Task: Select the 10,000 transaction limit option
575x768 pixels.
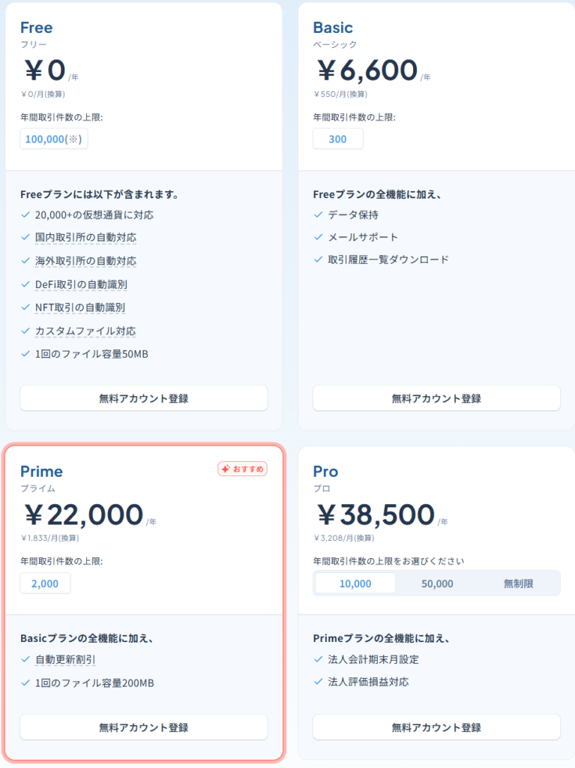Action: click(355, 583)
